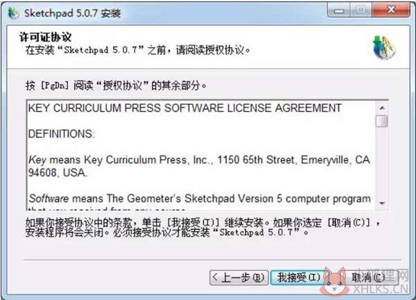Viewport: 416px width, 300px height.
Task: Cancel installation with 取消(C) button
Action: 368,278
